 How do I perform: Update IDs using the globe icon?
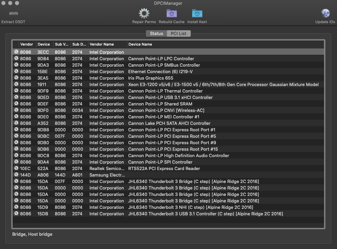[325, 14]
